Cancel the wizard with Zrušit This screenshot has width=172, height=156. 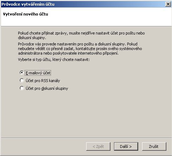point(154,146)
